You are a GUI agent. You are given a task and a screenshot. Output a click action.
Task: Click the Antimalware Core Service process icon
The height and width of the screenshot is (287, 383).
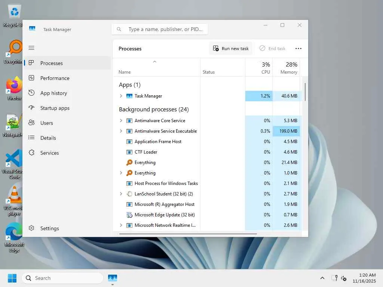coord(129,121)
